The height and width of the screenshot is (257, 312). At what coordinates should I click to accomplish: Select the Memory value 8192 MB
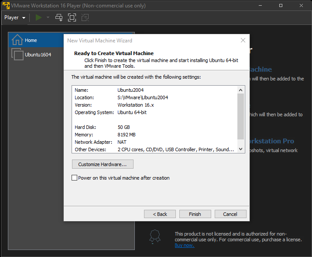tap(127, 135)
